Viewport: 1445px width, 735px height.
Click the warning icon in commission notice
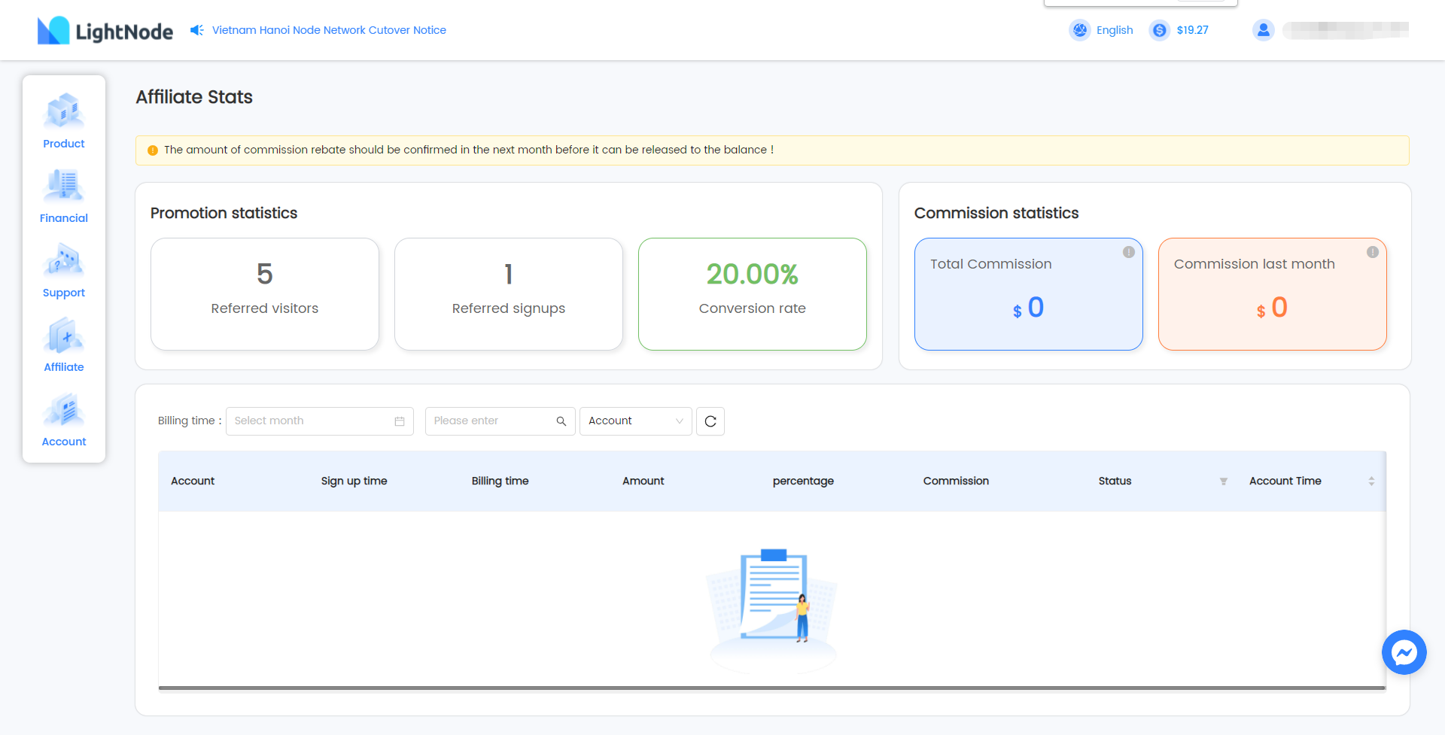pyautogui.click(x=153, y=150)
